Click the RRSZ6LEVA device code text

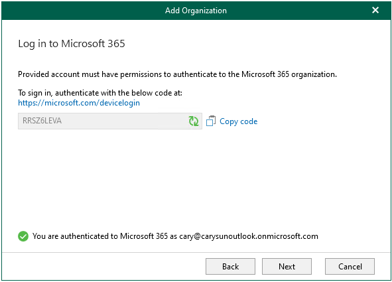[42, 121]
